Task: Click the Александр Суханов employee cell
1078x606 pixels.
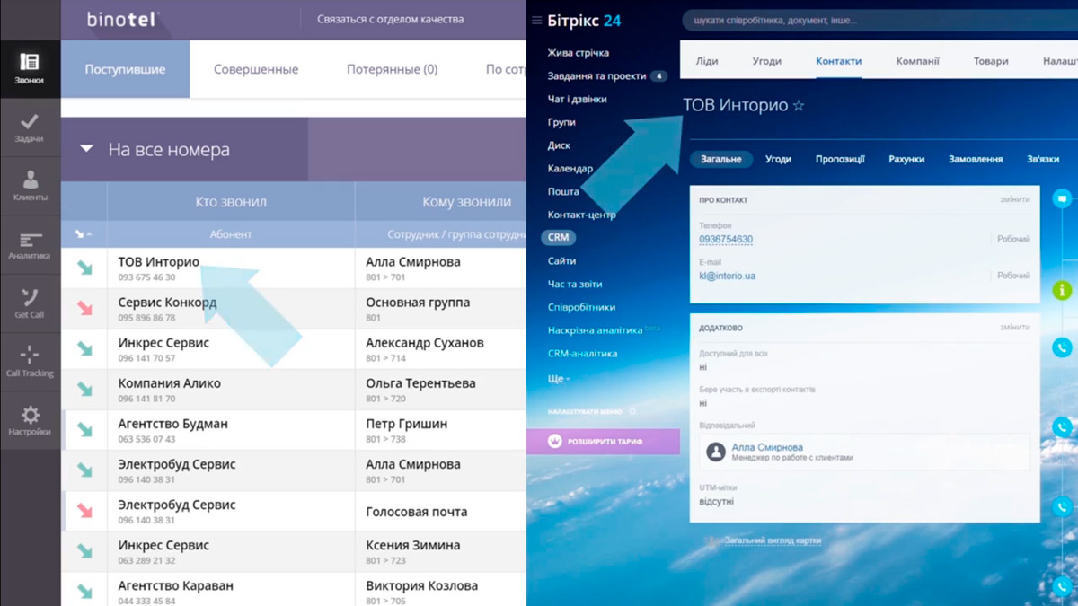Action: (x=440, y=349)
